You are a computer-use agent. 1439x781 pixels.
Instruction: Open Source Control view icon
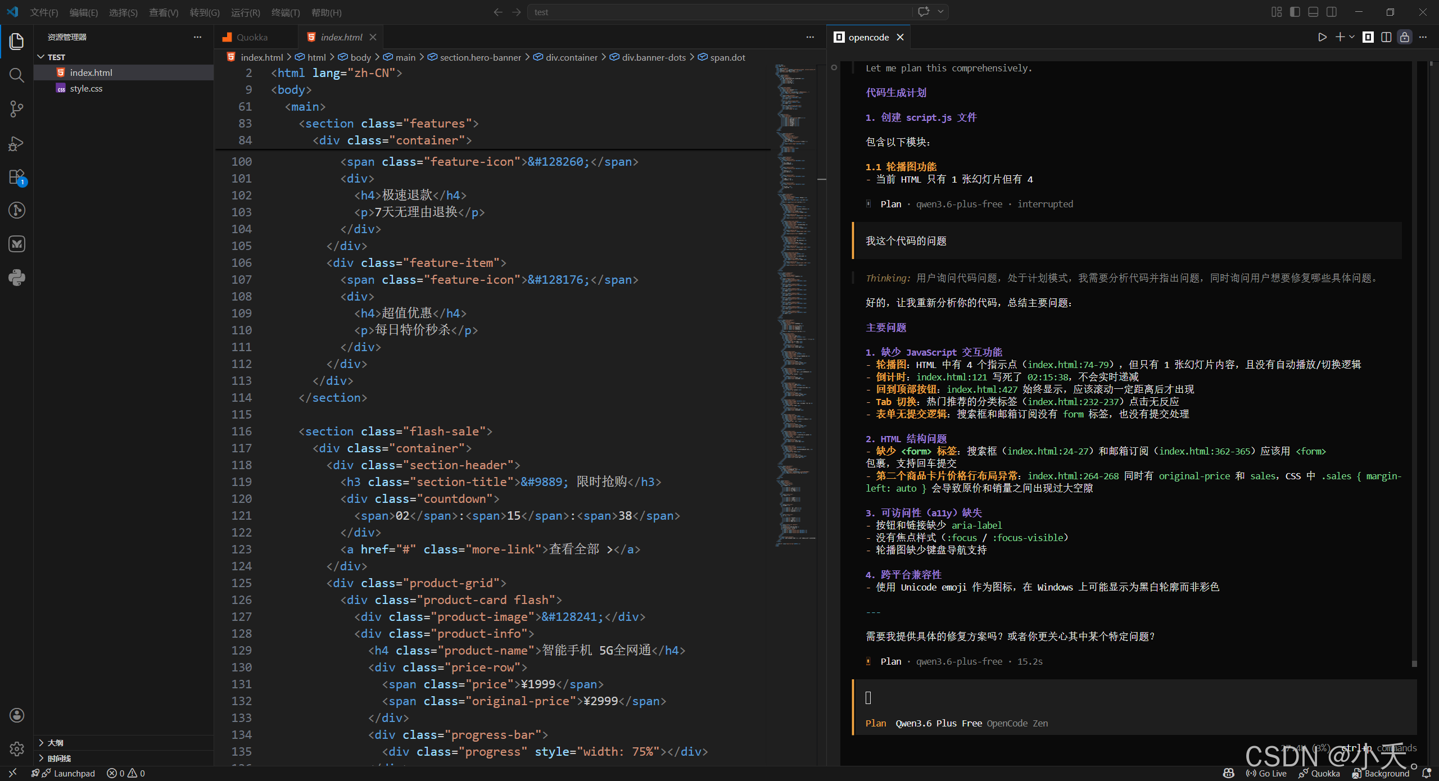coord(17,109)
